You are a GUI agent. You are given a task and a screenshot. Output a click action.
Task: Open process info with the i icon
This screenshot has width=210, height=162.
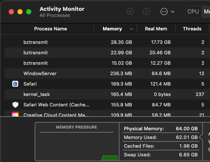click(x=147, y=11)
